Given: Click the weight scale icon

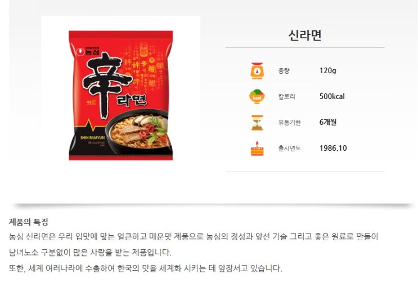Looking at the screenshot, I should coord(257,71).
